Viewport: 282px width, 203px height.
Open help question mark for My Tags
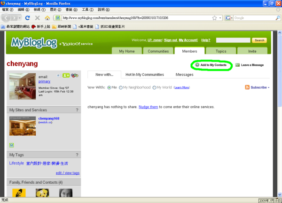click(x=77, y=155)
